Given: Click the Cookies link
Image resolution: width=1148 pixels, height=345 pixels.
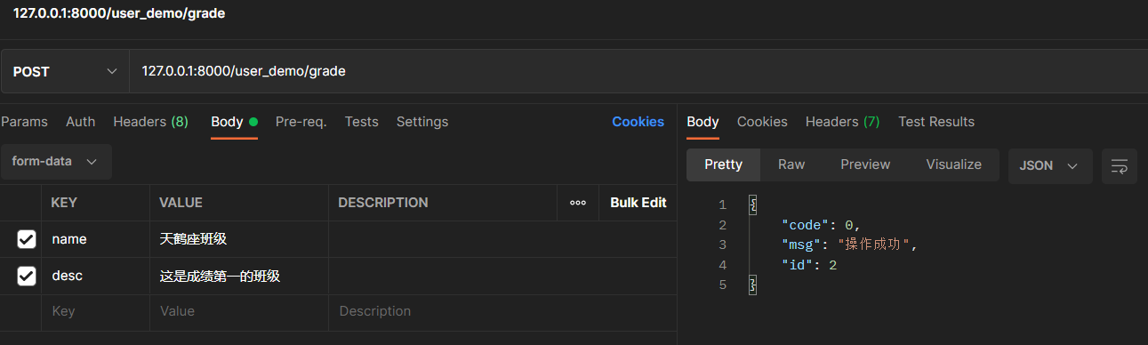Looking at the screenshot, I should (x=638, y=122).
